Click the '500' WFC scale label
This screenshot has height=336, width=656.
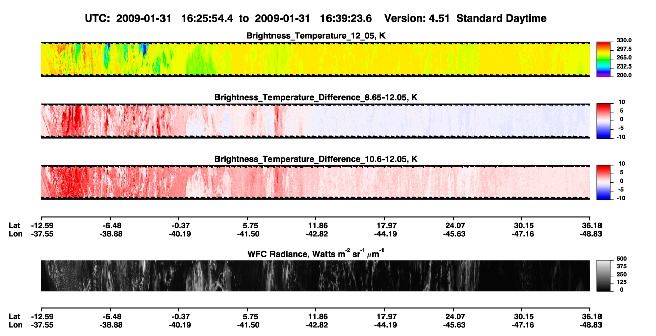click(x=621, y=259)
